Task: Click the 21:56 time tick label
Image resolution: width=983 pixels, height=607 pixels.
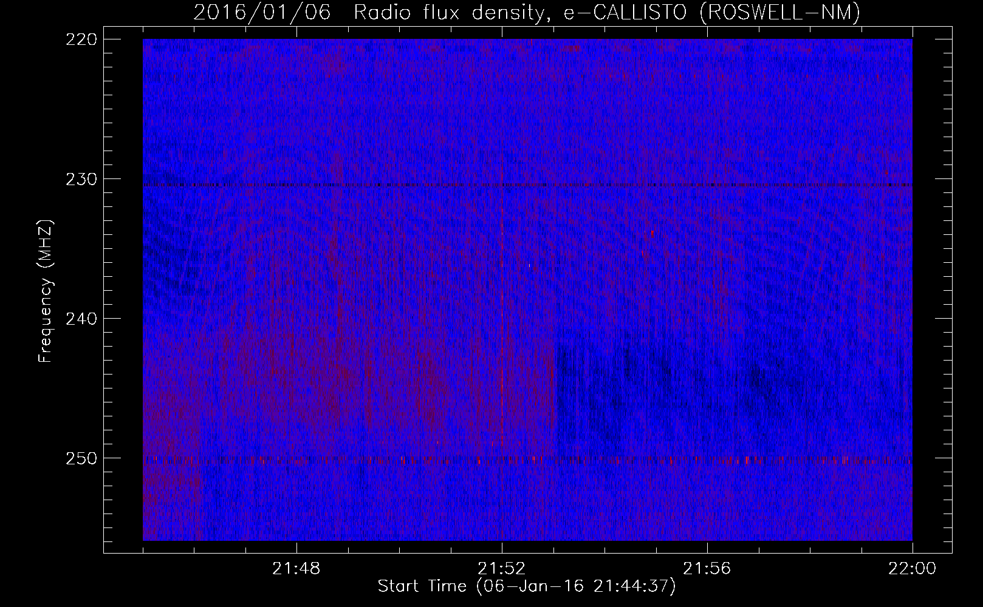Action: point(707,569)
